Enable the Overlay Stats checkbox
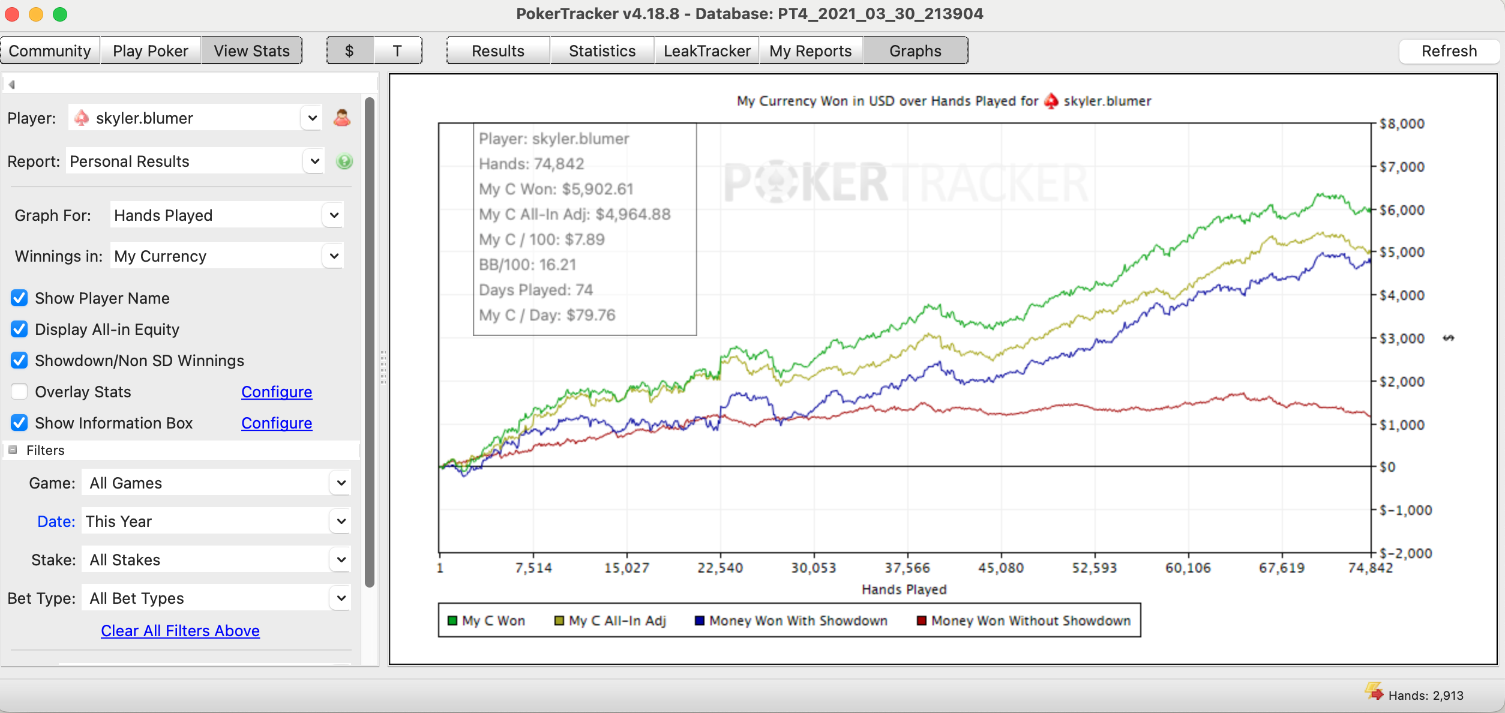1505x713 pixels. point(19,392)
